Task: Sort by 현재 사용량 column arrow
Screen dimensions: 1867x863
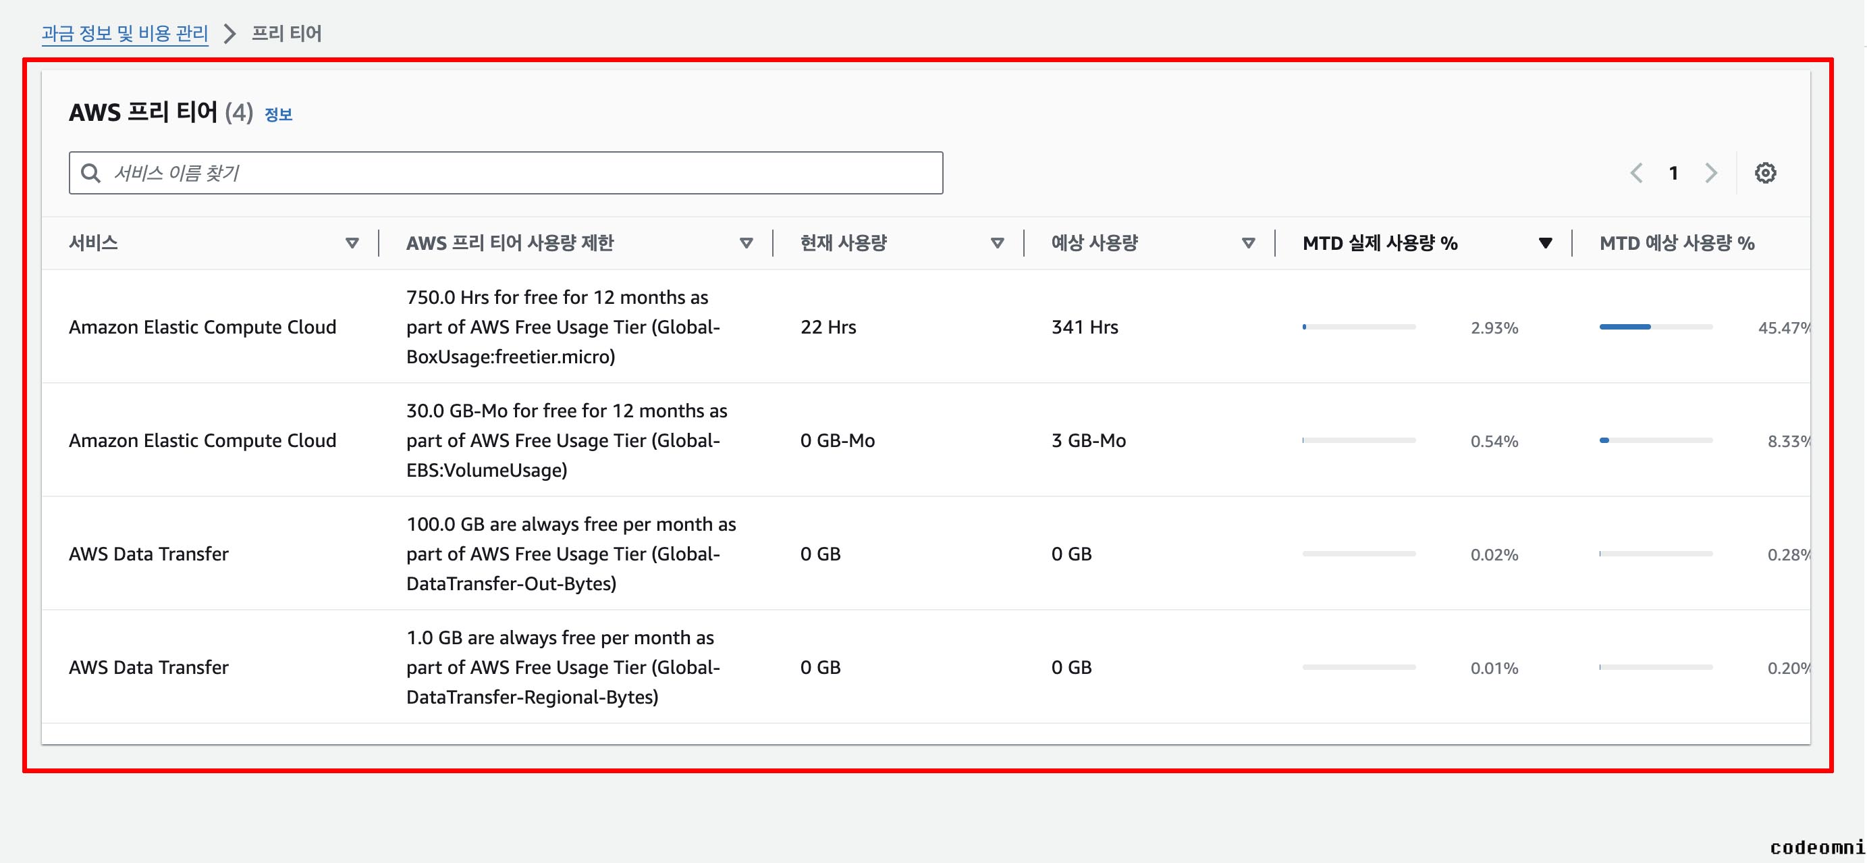Action: 997,243
